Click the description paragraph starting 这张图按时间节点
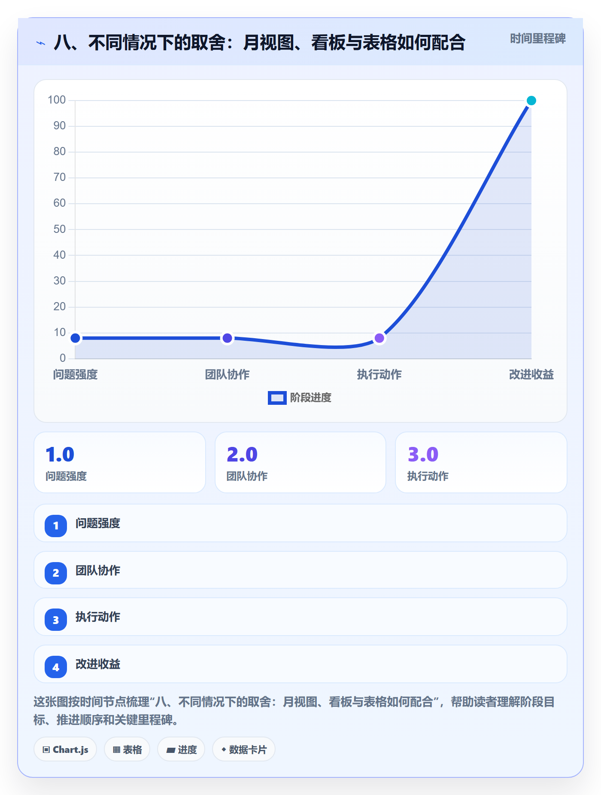The height and width of the screenshot is (795, 601). tap(294, 711)
